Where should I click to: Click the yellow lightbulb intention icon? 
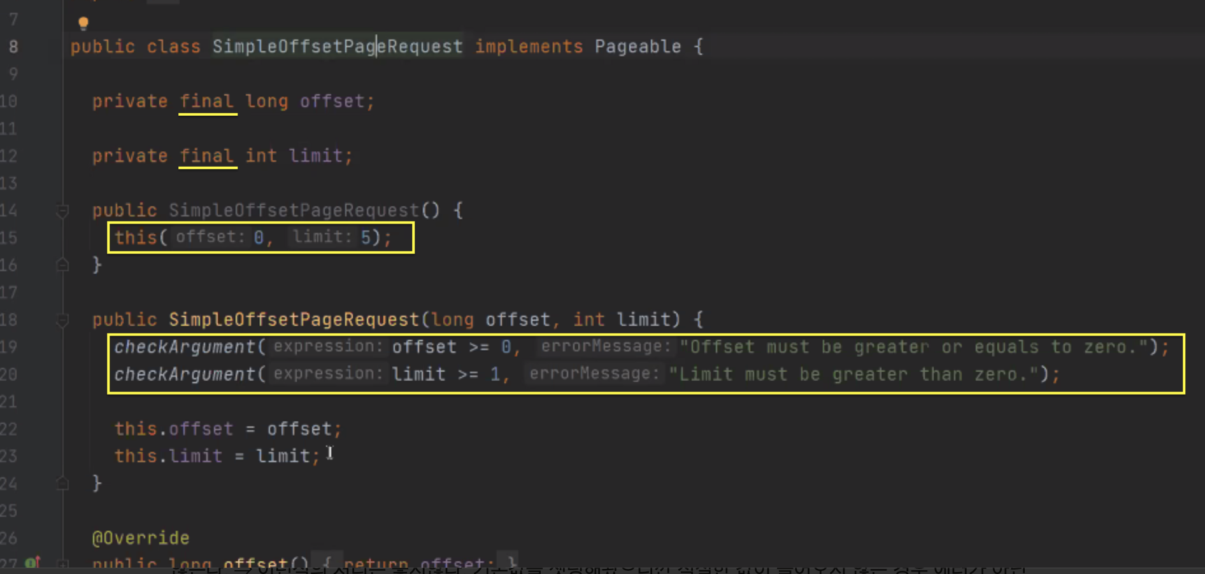[x=83, y=24]
